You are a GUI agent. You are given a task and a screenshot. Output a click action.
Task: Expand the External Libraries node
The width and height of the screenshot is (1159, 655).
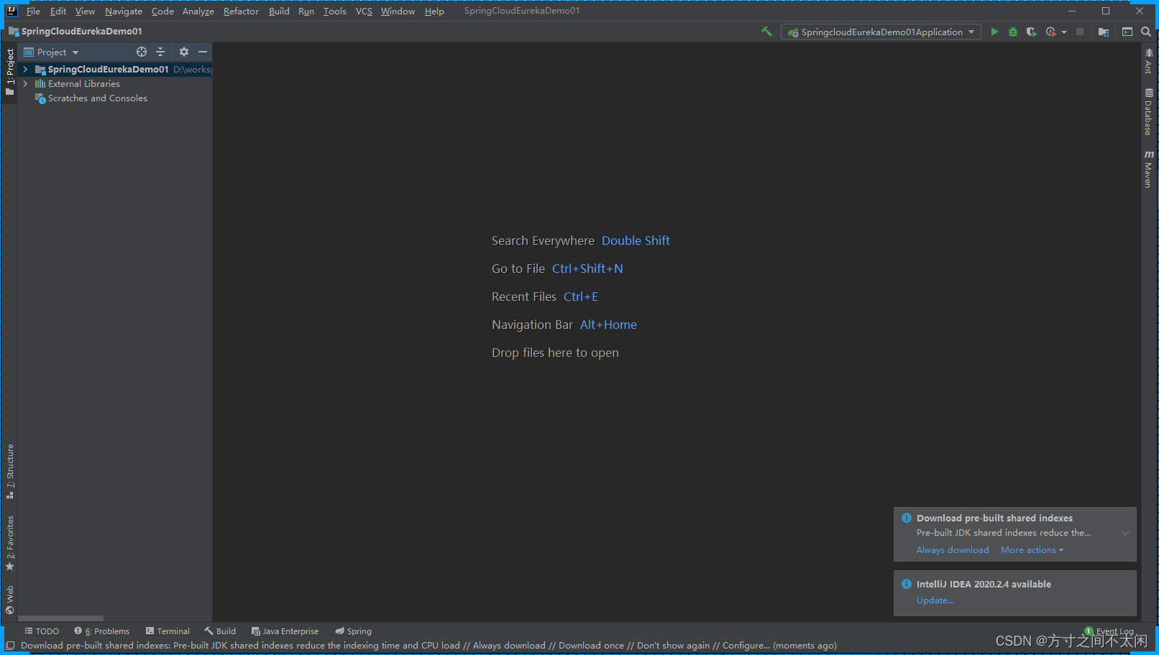pyautogui.click(x=25, y=84)
